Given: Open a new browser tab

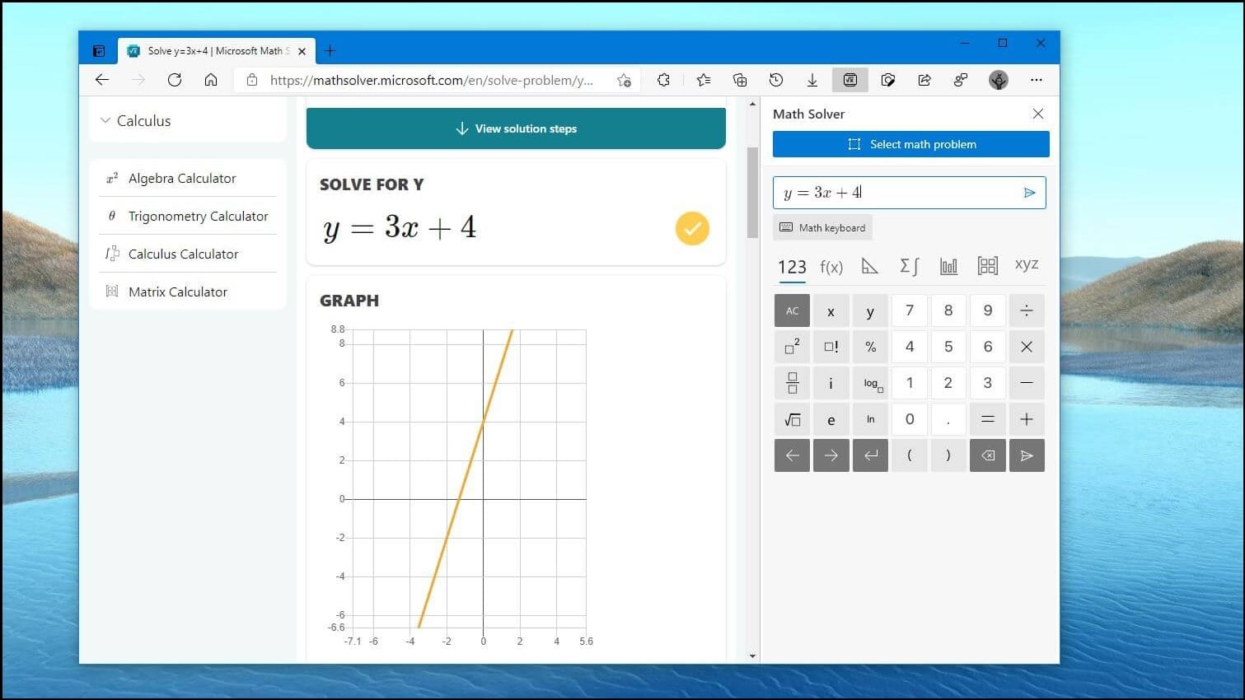Looking at the screenshot, I should click(x=330, y=51).
